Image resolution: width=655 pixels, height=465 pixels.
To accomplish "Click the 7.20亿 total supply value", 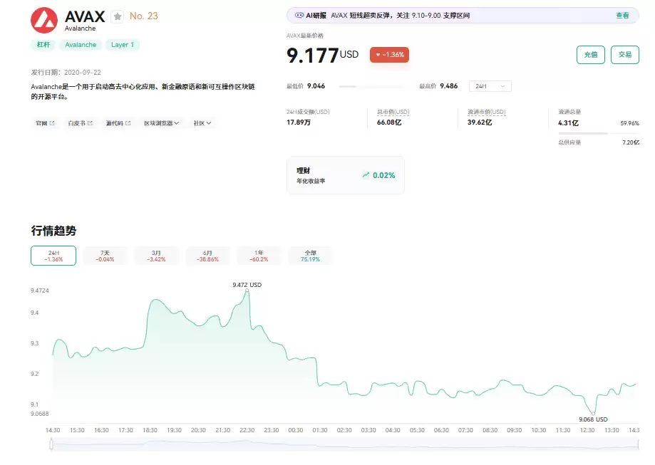I will click(x=631, y=142).
